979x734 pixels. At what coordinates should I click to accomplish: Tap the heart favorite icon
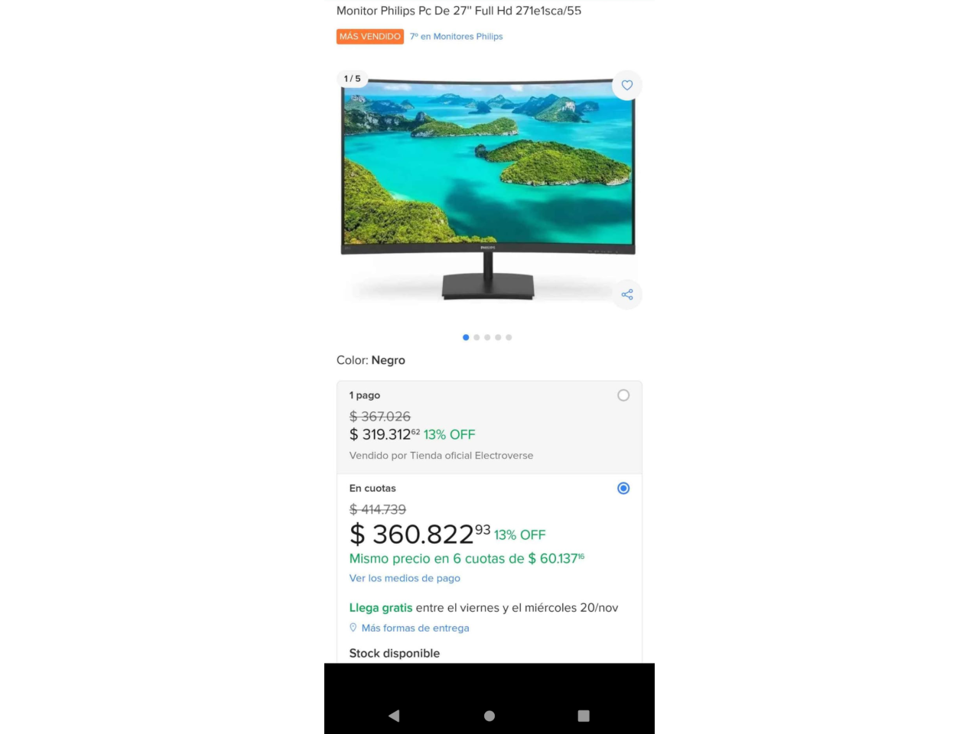(627, 85)
